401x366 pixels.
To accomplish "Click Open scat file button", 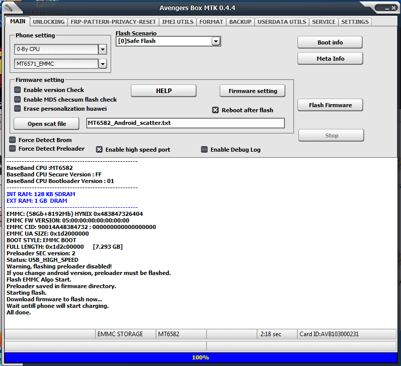I will click(46, 124).
